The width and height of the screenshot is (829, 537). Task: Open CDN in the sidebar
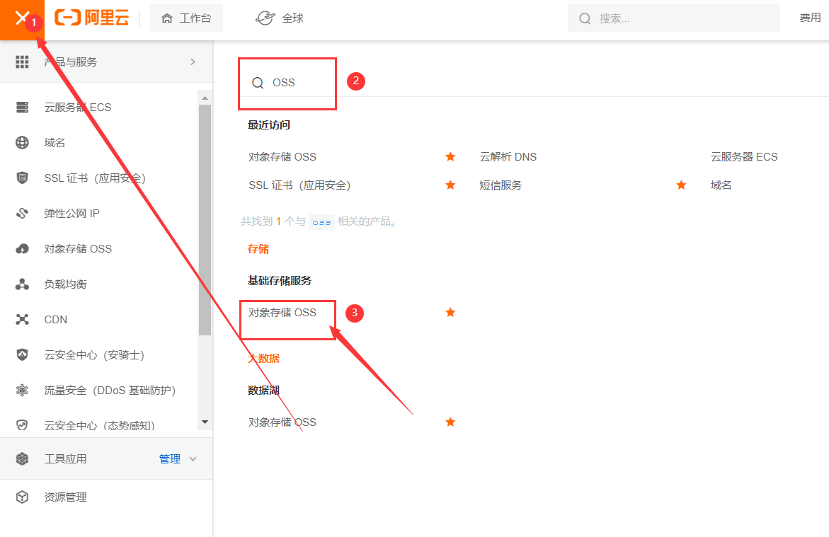[55, 320]
